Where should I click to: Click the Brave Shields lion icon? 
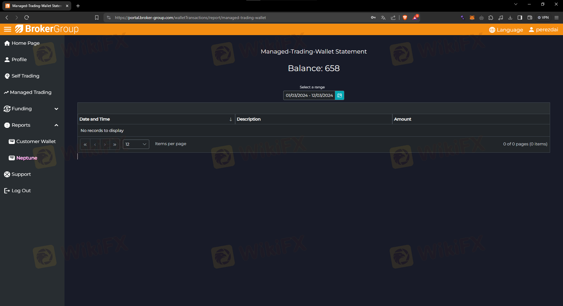coord(405,18)
